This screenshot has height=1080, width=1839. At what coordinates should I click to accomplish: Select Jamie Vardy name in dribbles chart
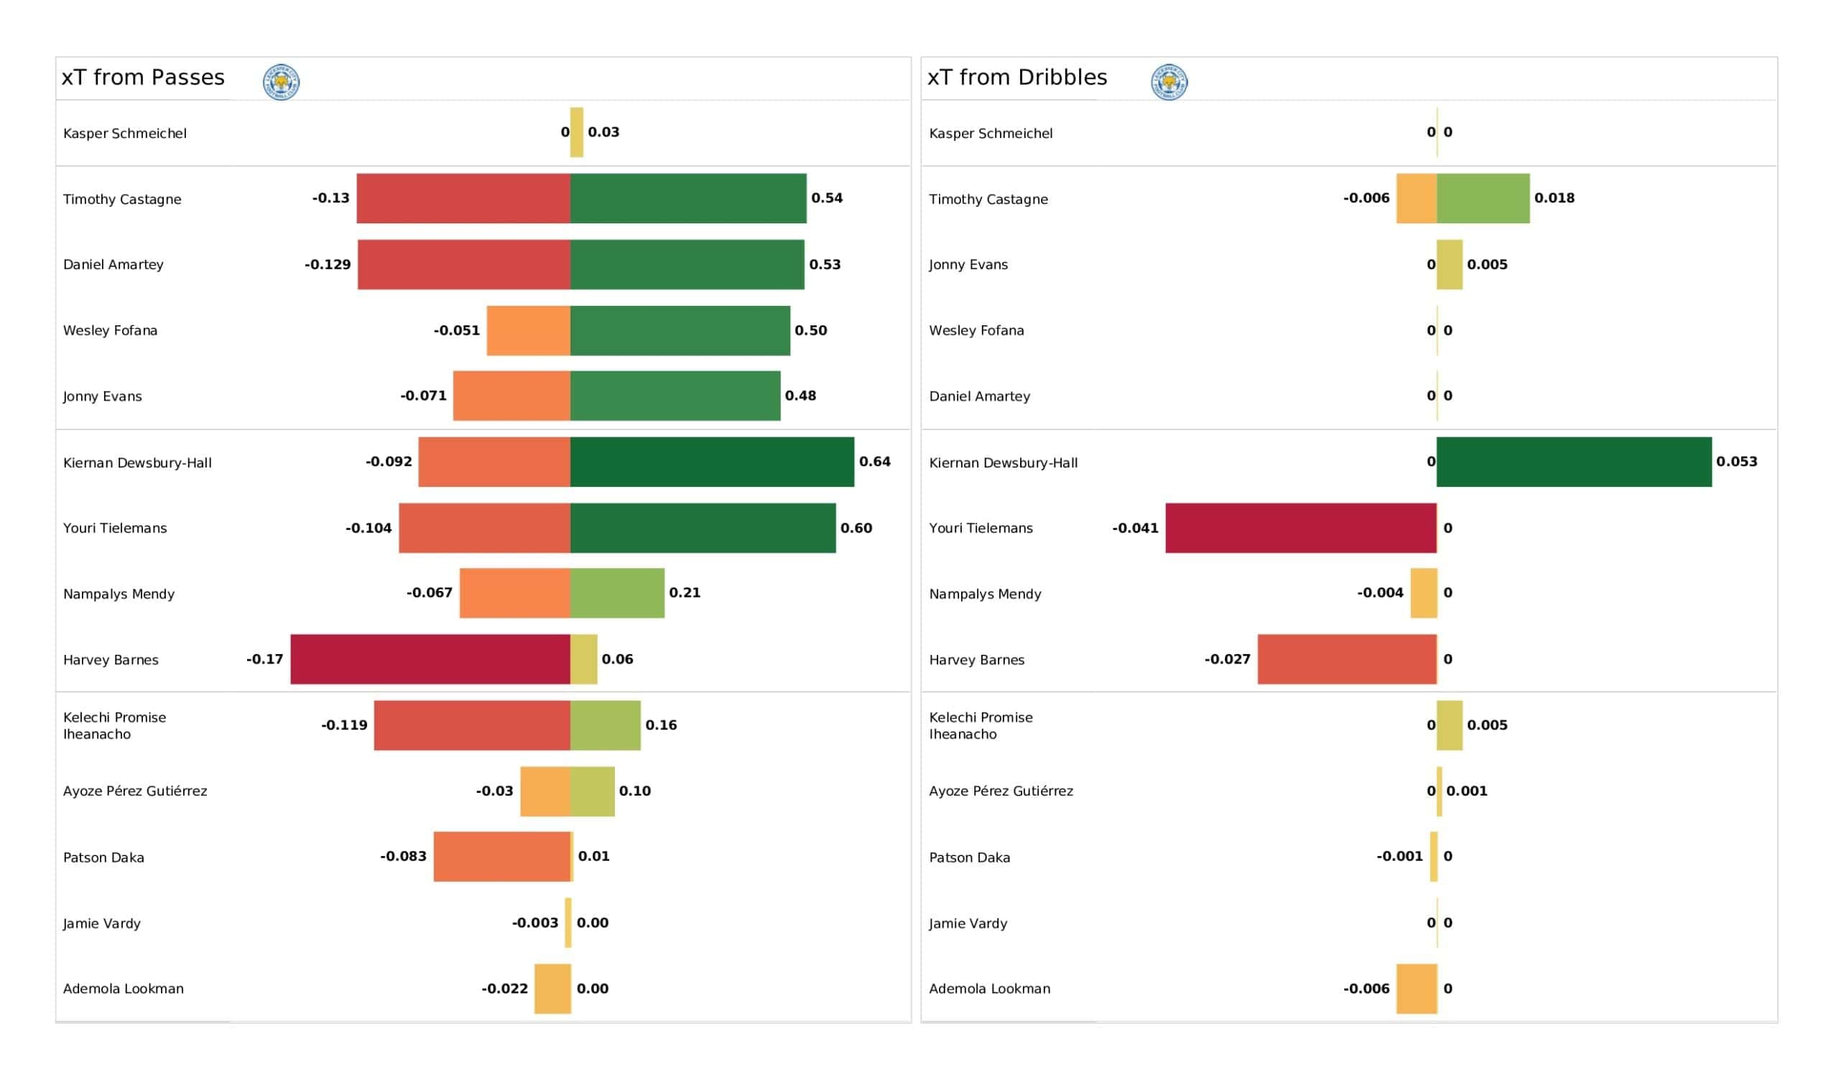point(968,923)
